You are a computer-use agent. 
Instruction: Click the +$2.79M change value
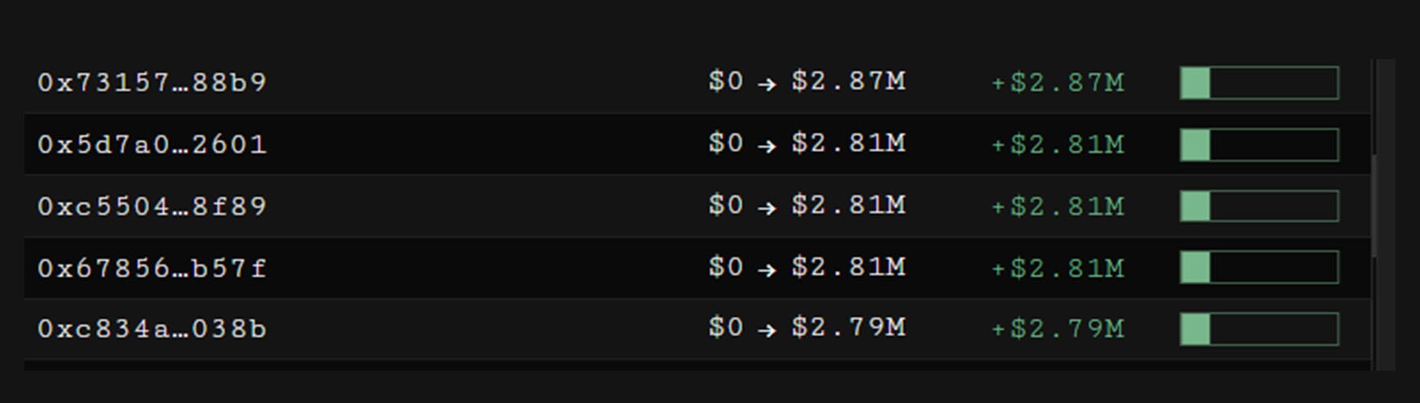(x=1058, y=329)
